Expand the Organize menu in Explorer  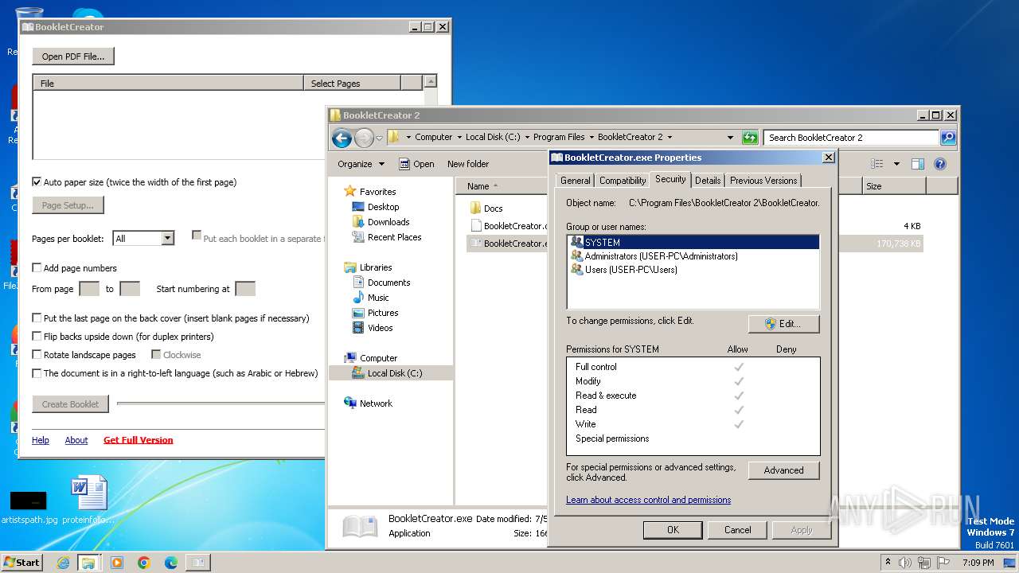click(x=361, y=164)
